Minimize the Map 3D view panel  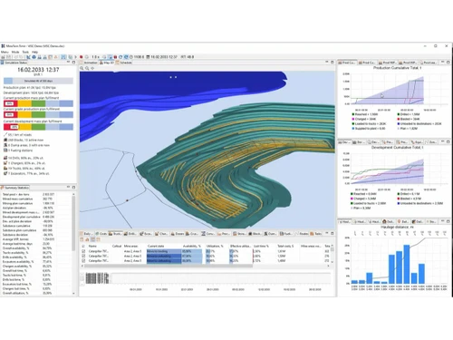pyautogui.click(x=327, y=63)
